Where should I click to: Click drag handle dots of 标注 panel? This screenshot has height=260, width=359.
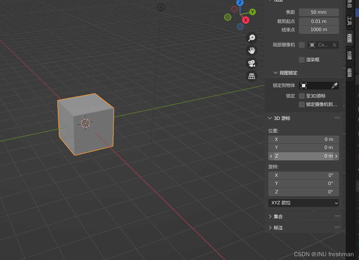(x=337, y=227)
